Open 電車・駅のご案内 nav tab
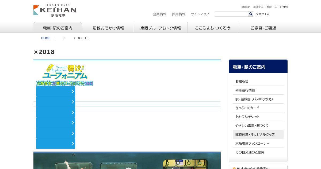 click(58, 27)
